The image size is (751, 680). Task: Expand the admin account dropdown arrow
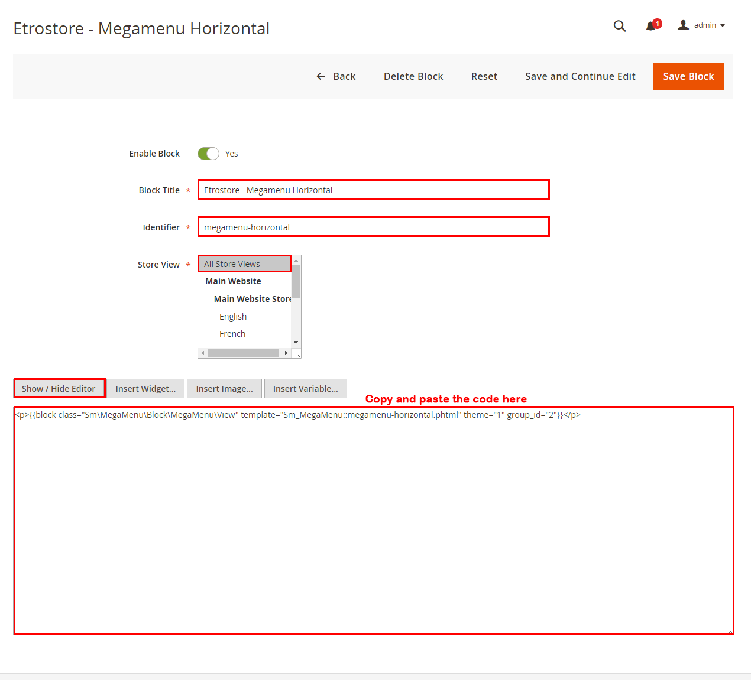(x=723, y=26)
